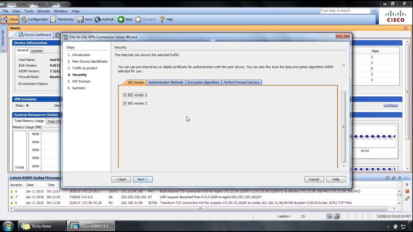Screen dimensions: 413x232
Task: Open the Help menu
Action: [x=76, y=11]
